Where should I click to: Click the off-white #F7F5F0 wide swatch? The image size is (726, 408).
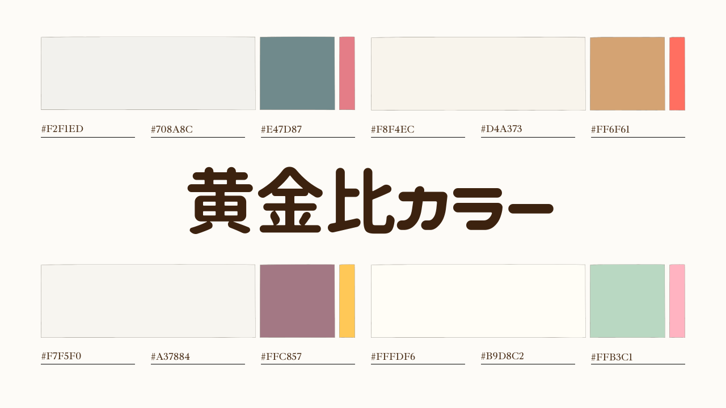148,301
